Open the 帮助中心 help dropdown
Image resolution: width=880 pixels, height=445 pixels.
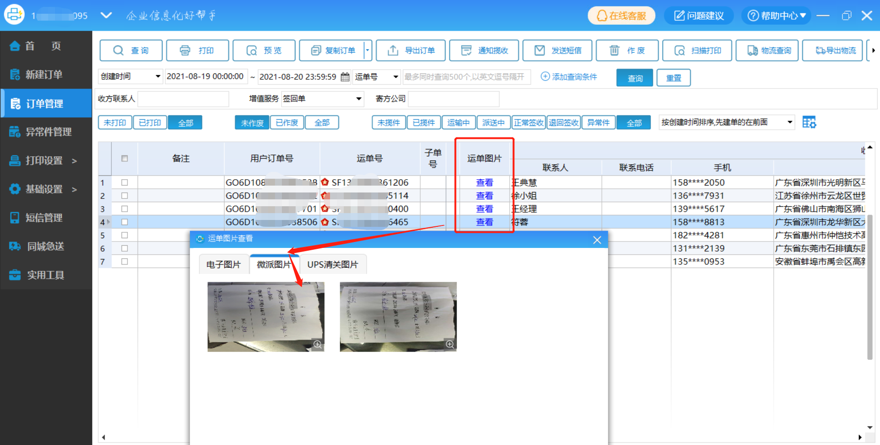[776, 16]
